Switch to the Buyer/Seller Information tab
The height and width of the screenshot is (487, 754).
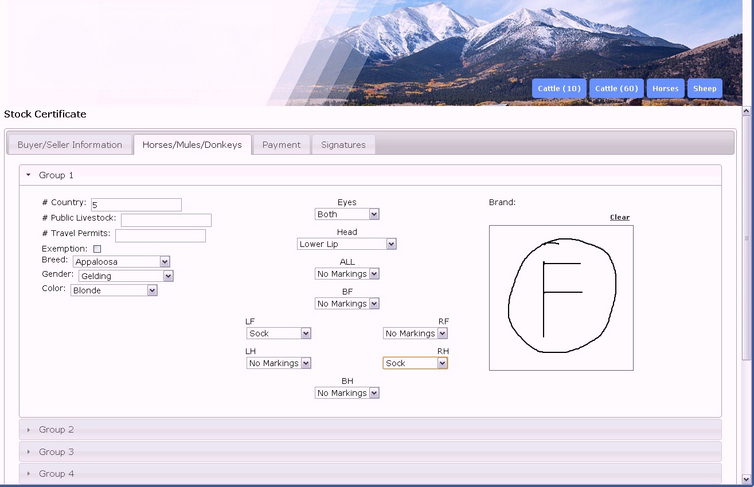(x=70, y=145)
